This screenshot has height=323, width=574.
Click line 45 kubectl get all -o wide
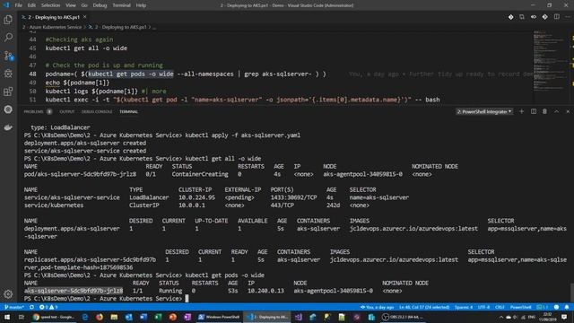click(86, 48)
